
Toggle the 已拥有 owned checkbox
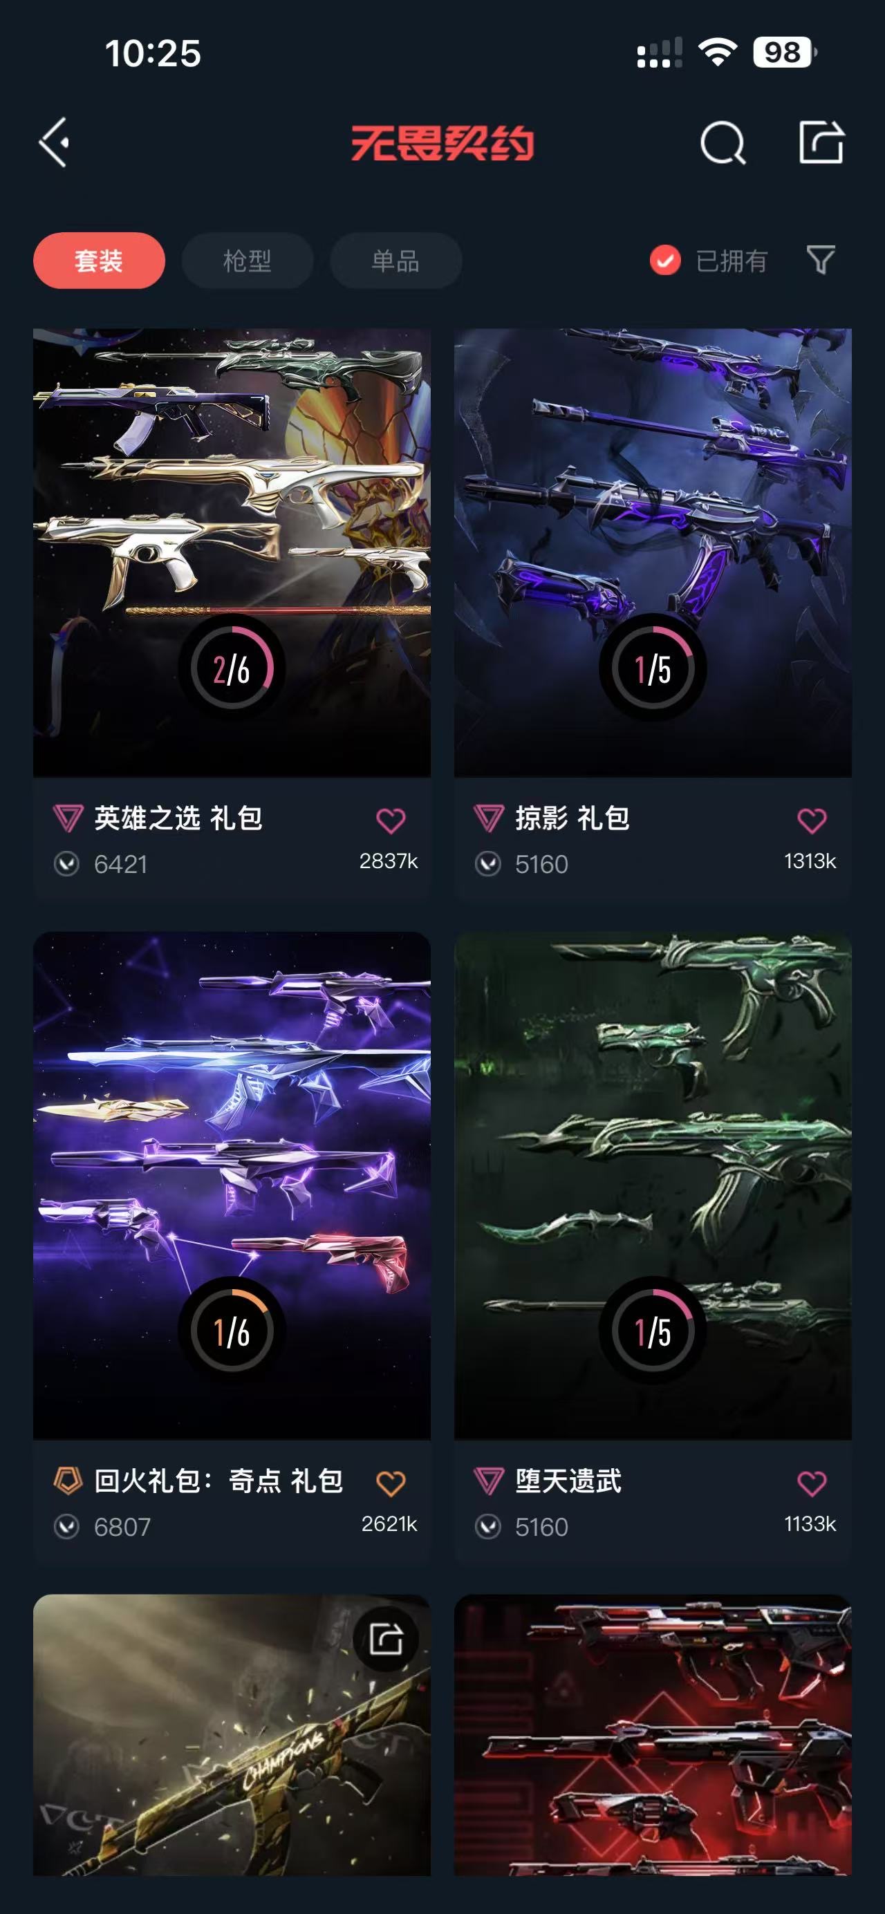pyautogui.click(x=665, y=260)
